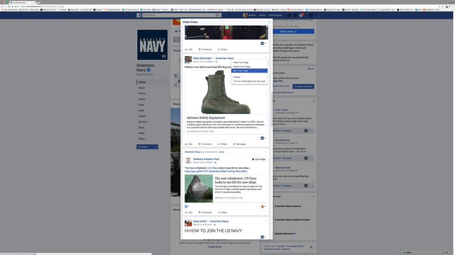Image resolution: width=455 pixels, height=255 pixels.
Task: Open seal whiskerers article headline
Action: pos(236,180)
